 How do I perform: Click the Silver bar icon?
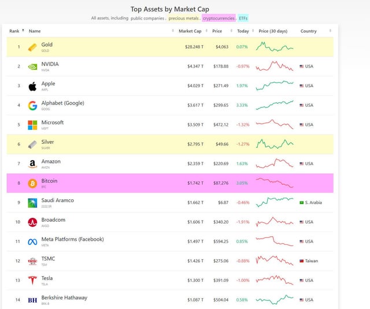pos(32,144)
